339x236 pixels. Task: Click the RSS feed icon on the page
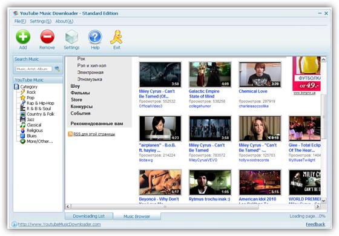tap(70, 134)
